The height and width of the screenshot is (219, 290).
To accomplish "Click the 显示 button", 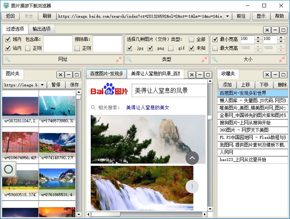I will (x=261, y=16).
